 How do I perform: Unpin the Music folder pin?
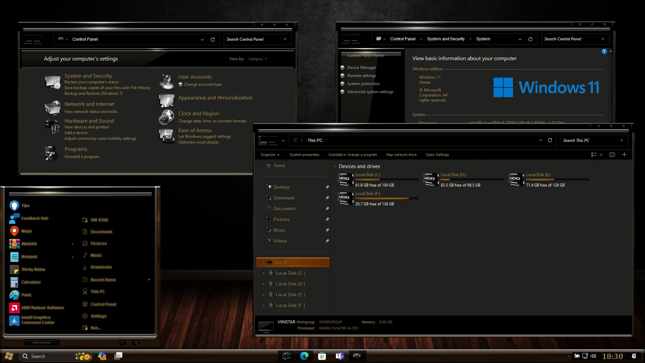pos(327,230)
